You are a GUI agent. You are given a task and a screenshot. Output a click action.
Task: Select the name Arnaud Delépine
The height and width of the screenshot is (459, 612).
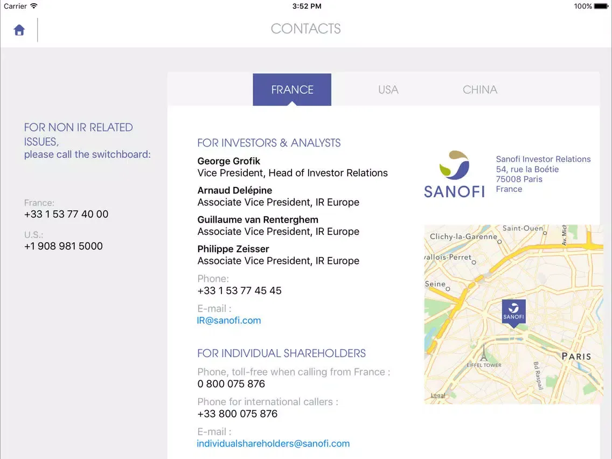pyautogui.click(x=235, y=190)
